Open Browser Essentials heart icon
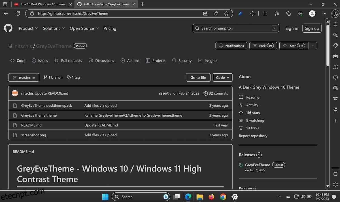Image resolution: width=340 pixels, height=202 pixels. pos(300,13)
